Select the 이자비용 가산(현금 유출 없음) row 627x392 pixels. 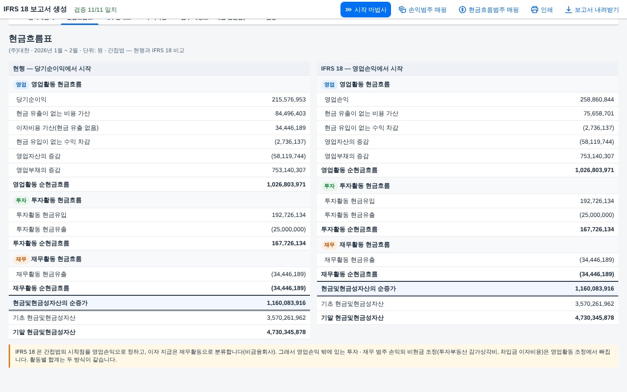click(159, 128)
